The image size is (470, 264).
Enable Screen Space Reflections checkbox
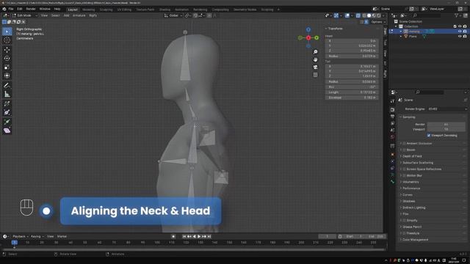(404, 169)
